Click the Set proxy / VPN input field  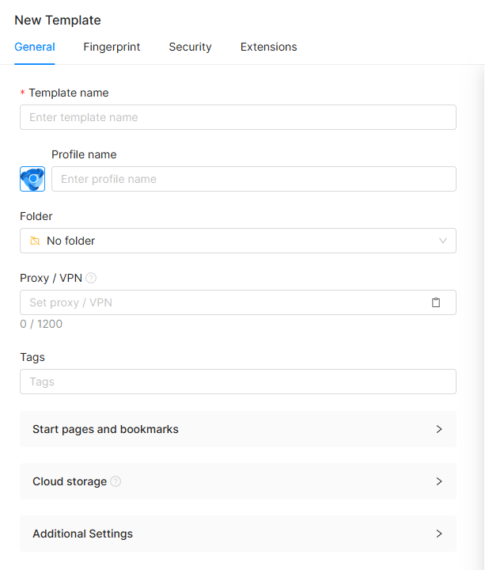[238, 302]
